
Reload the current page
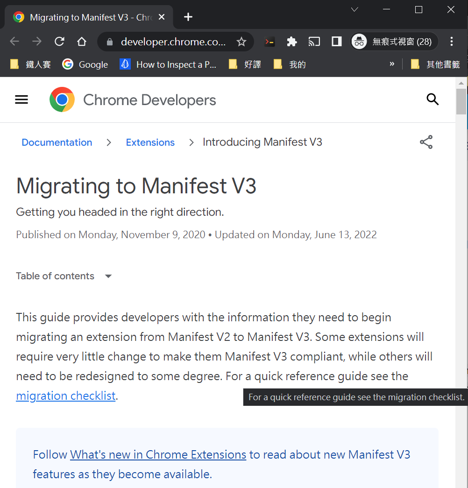click(x=59, y=42)
